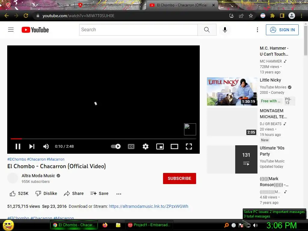Click the SIGN IN button
308x231 pixels.
(x=282, y=30)
